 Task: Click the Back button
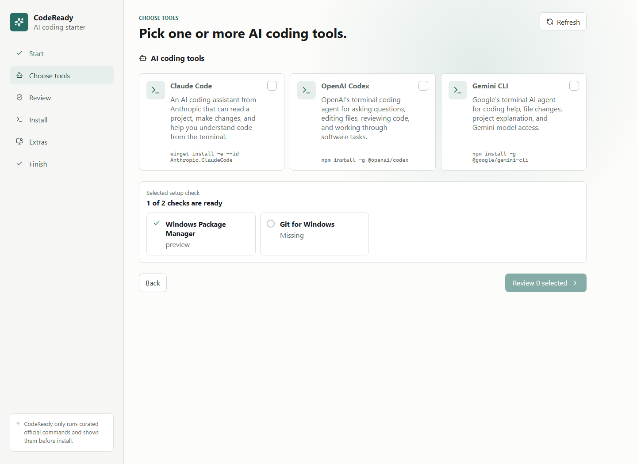tap(153, 283)
